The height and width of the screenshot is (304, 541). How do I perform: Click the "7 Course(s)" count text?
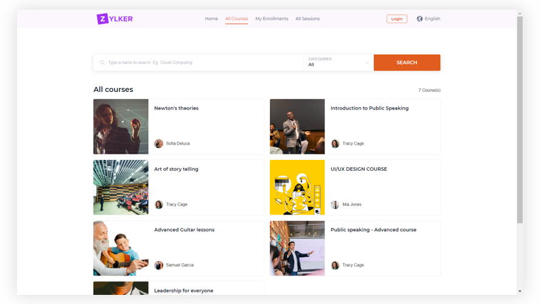[429, 90]
